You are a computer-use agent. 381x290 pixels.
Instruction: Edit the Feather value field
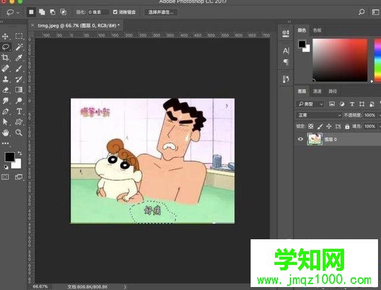98,12
